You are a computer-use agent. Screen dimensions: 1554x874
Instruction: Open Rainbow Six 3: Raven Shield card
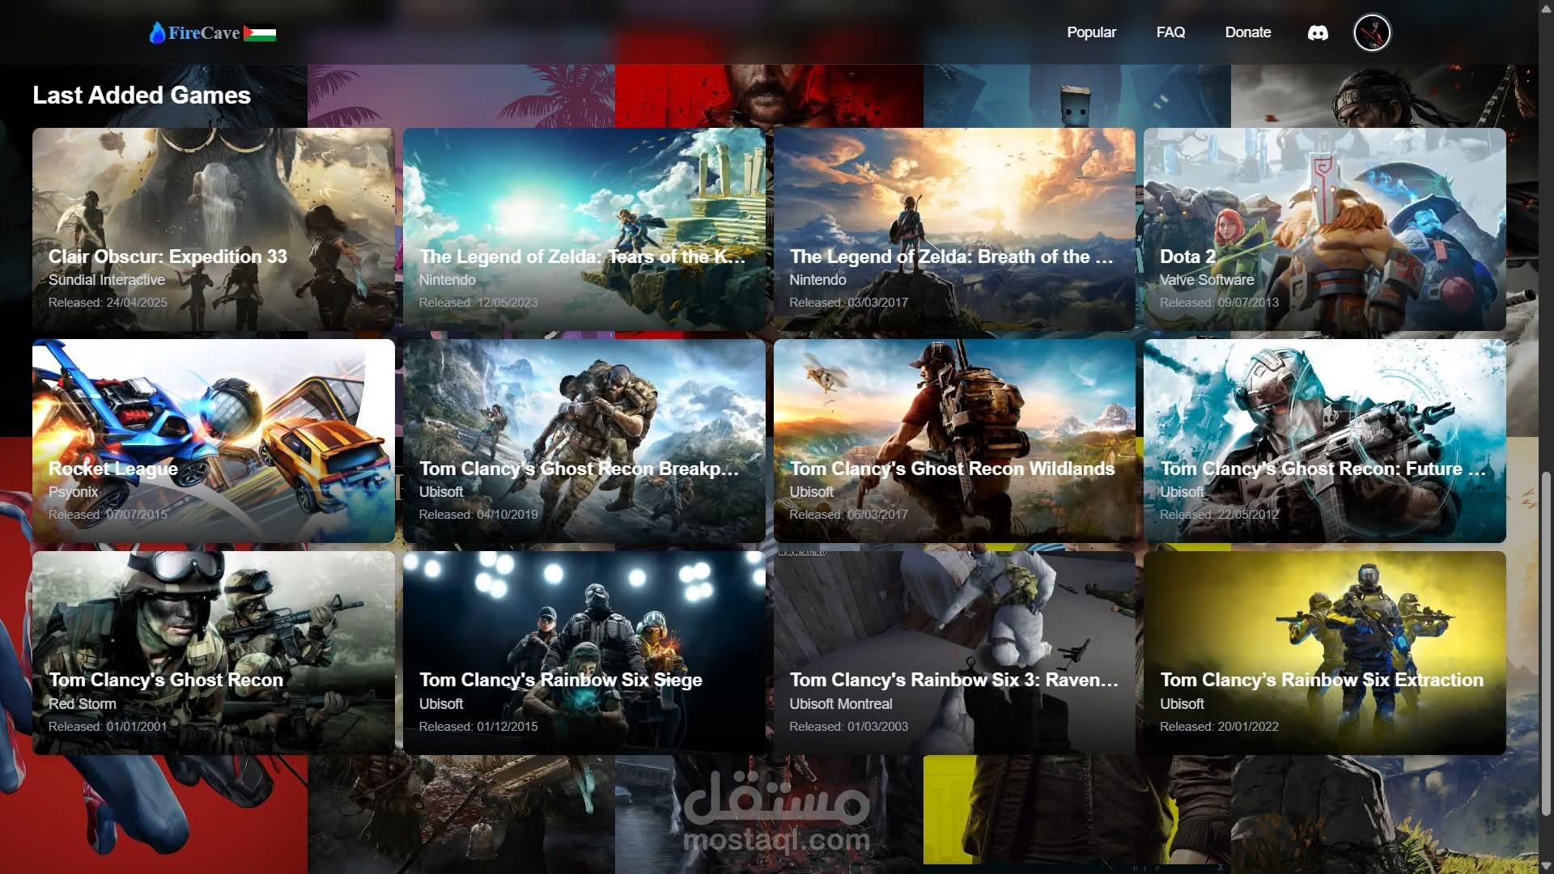coord(954,653)
